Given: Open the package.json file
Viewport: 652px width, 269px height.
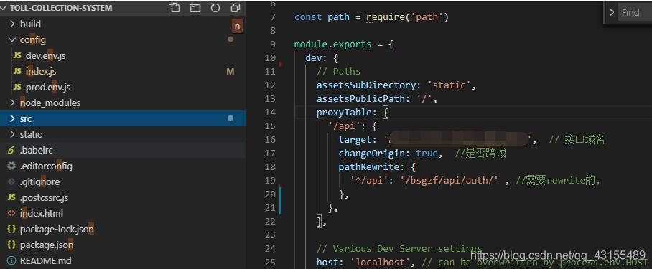Looking at the screenshot, I should [x=123, y=245].
